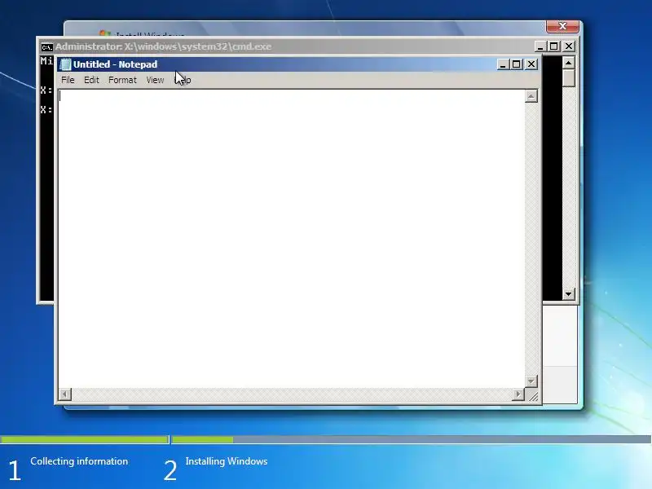Click the Installing Windows step label

click(227, 461)
